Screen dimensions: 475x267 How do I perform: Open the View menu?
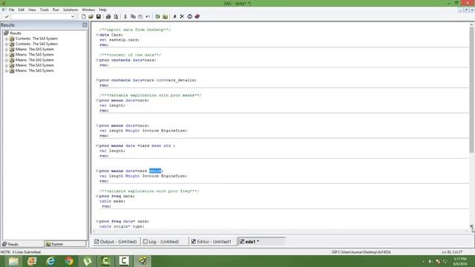coord(32,10)
